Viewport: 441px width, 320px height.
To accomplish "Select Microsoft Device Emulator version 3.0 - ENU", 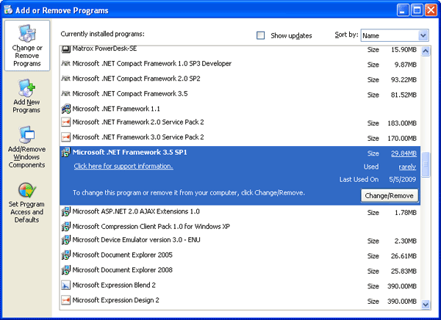I will 240,240.
